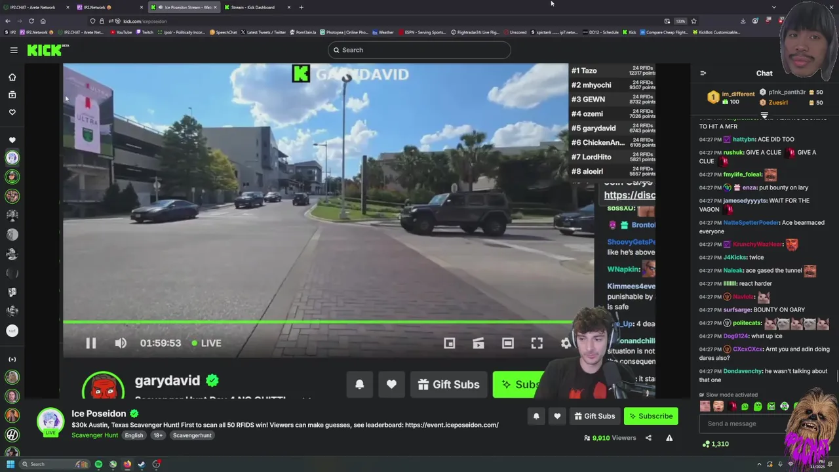Open KickBot bookmark

click(x=717, y=32)
